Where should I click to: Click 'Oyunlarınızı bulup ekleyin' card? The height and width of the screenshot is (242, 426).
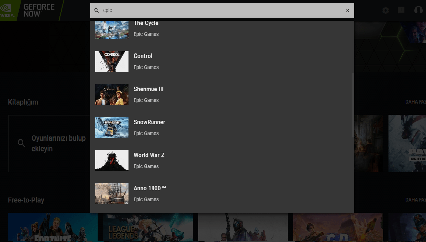[49, 143]
